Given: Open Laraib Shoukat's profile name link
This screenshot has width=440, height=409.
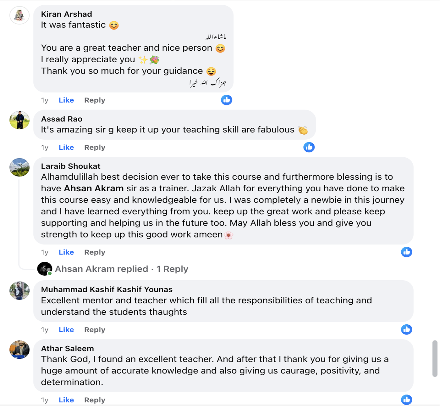Looking at the screenshot, I should (x=71, y=166).
